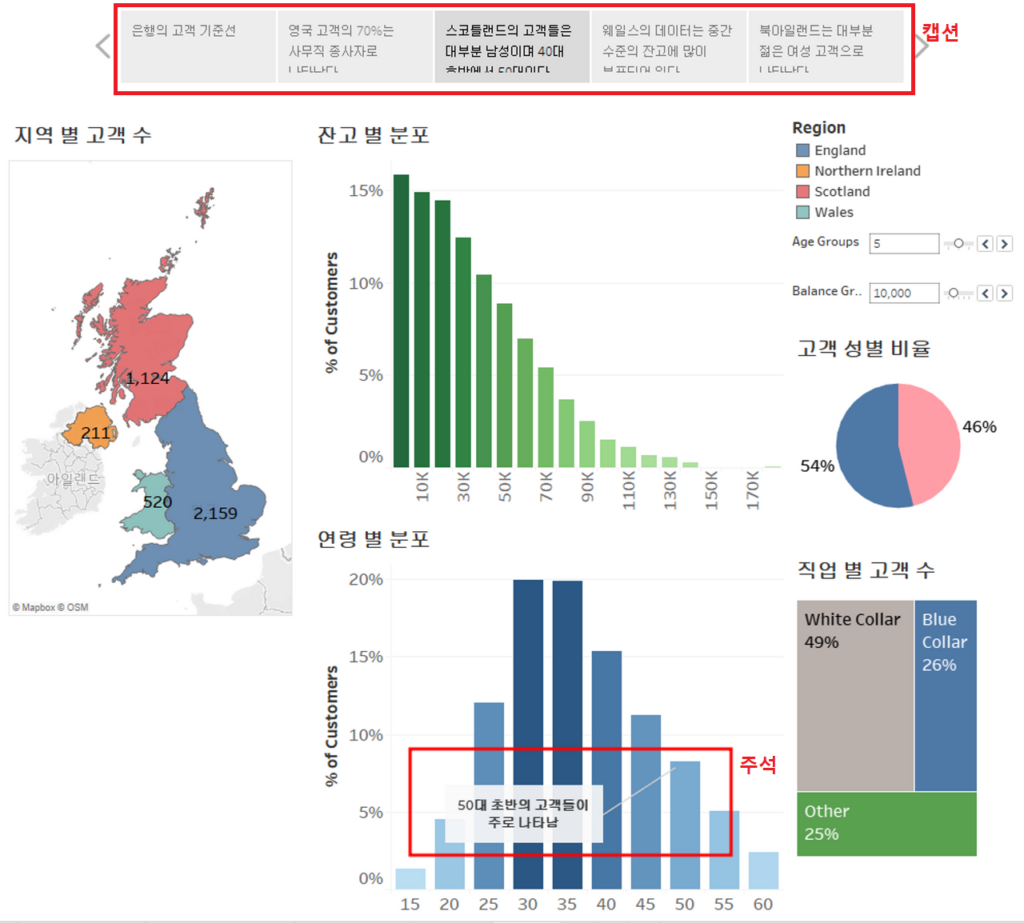The height and width of the screenshot is (923, 1024).
Task: Select the 'England' legend label
Action: tap(840, 150)
